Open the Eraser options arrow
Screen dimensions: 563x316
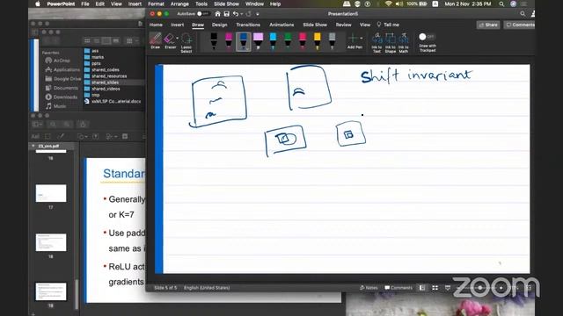(x=178, y=38)
